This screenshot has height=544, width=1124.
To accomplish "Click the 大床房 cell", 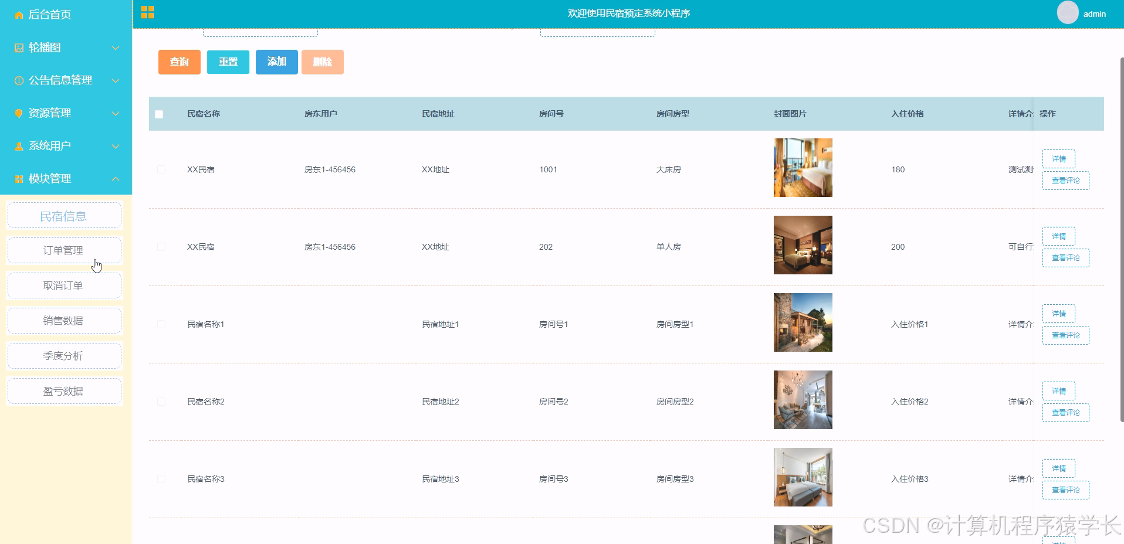I will click(669, 169).
